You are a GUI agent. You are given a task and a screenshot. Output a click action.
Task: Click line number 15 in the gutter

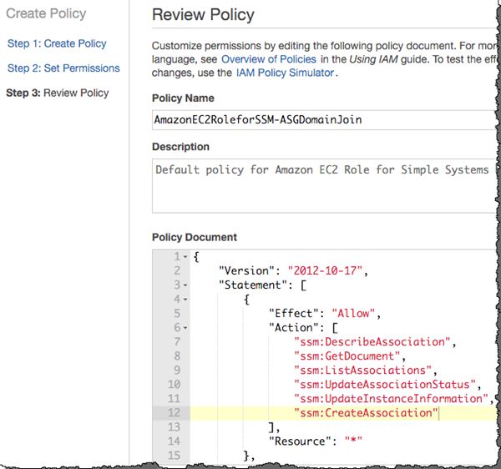pos(175,456)
